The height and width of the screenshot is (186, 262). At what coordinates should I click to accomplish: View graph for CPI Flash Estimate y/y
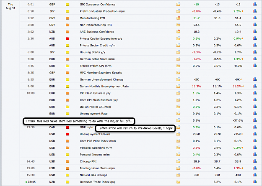click(255, 93)
